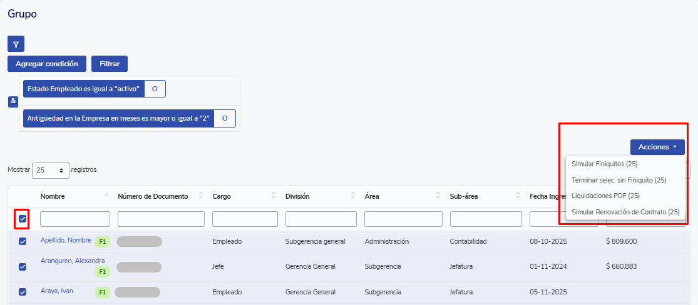698x305 pixels.
Task: Uncheck the Aranguren, Alexandra row checkbox
Action: click(23, 266)
